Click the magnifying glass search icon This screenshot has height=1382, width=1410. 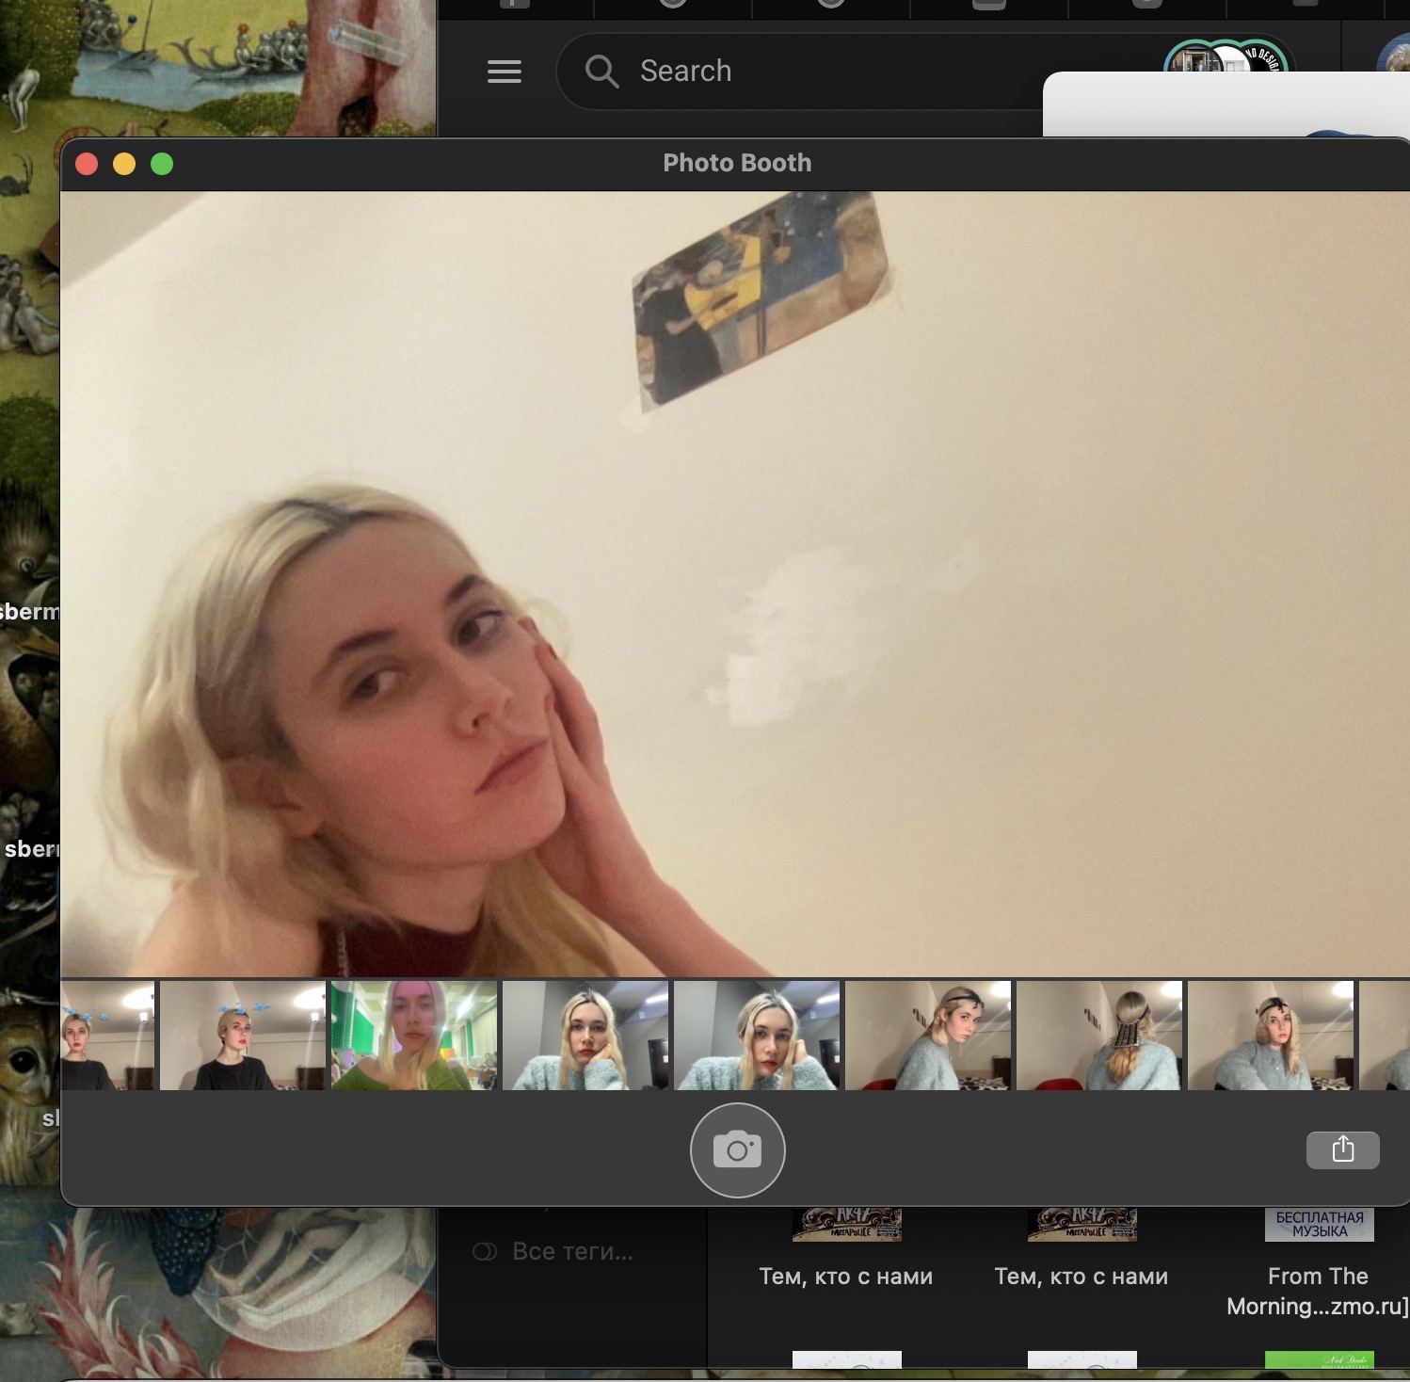point(601,72)
